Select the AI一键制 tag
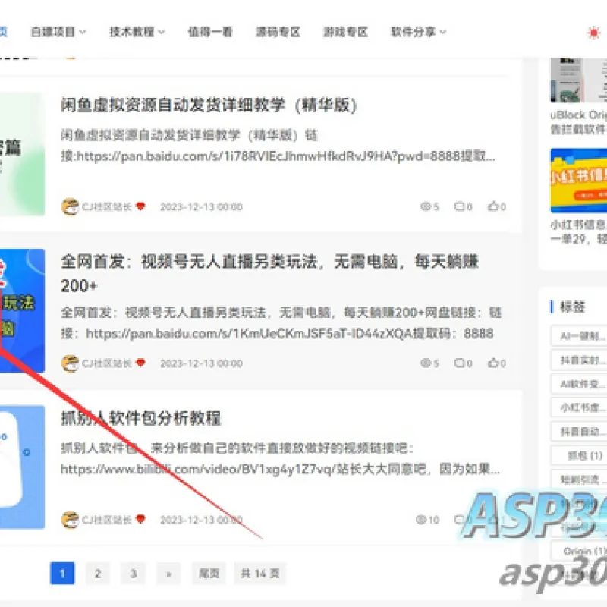Image resolution: width=607 pixels, height=607 pixels. pyautogui.click(x=579, y=336)
